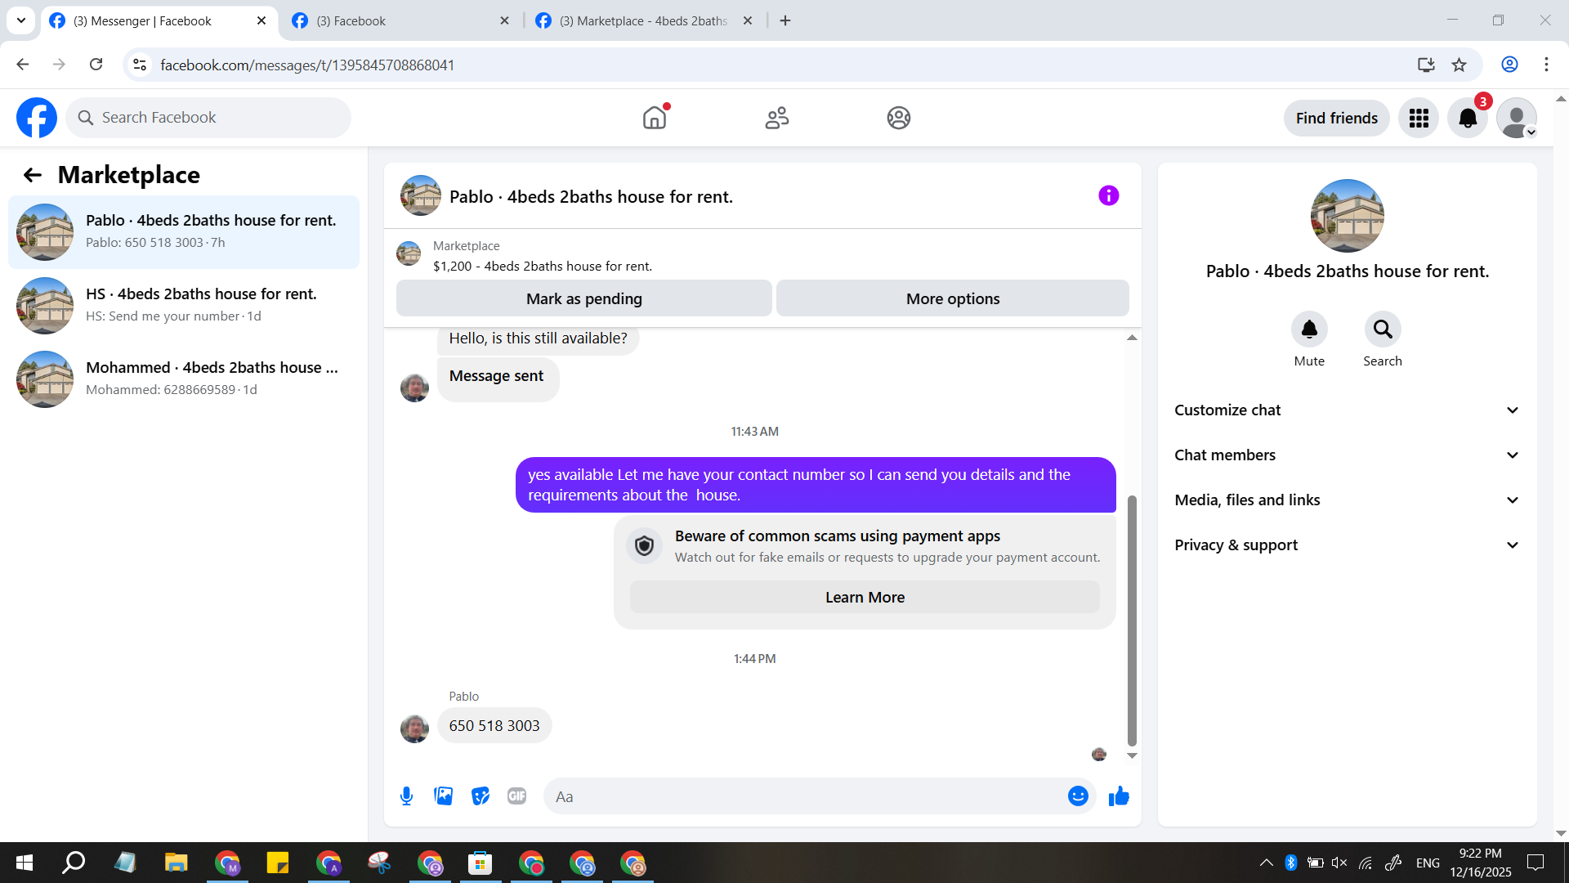Screen dimensions: 1569x883
Task: Open Friends icon in top navigation
Action: pyautogui.click(x=777, y=118)
